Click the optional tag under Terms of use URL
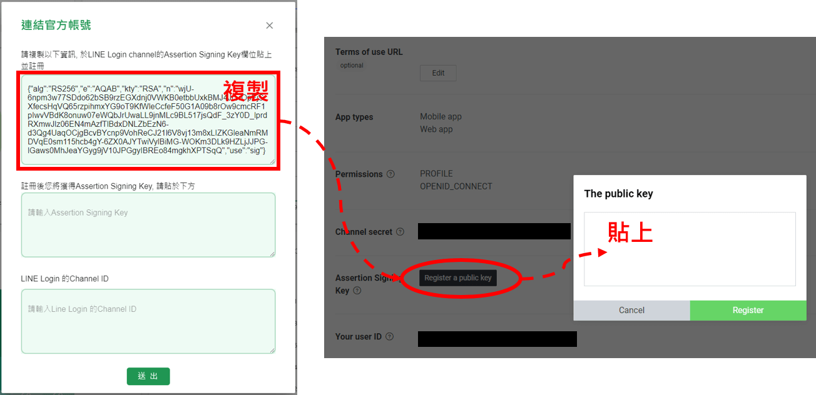816x395 pixels. [x=352, y=66]
